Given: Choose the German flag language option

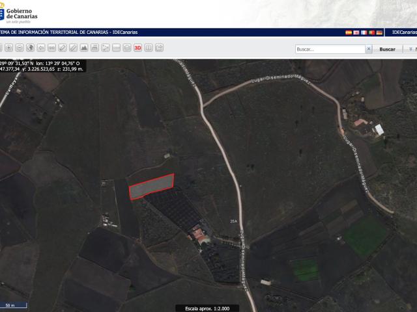Looking at the screenshot, I should tap(379, 32).
